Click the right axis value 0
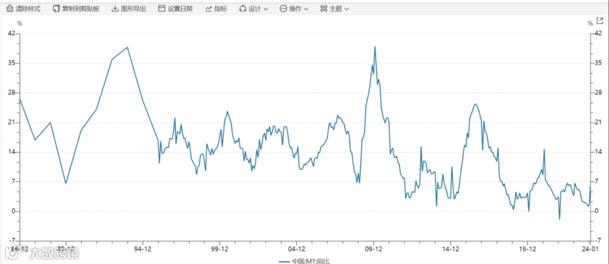This screenshot has height=264, width=609. pos(597,212)
